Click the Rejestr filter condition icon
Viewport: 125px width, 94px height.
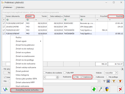coord(28,20)
